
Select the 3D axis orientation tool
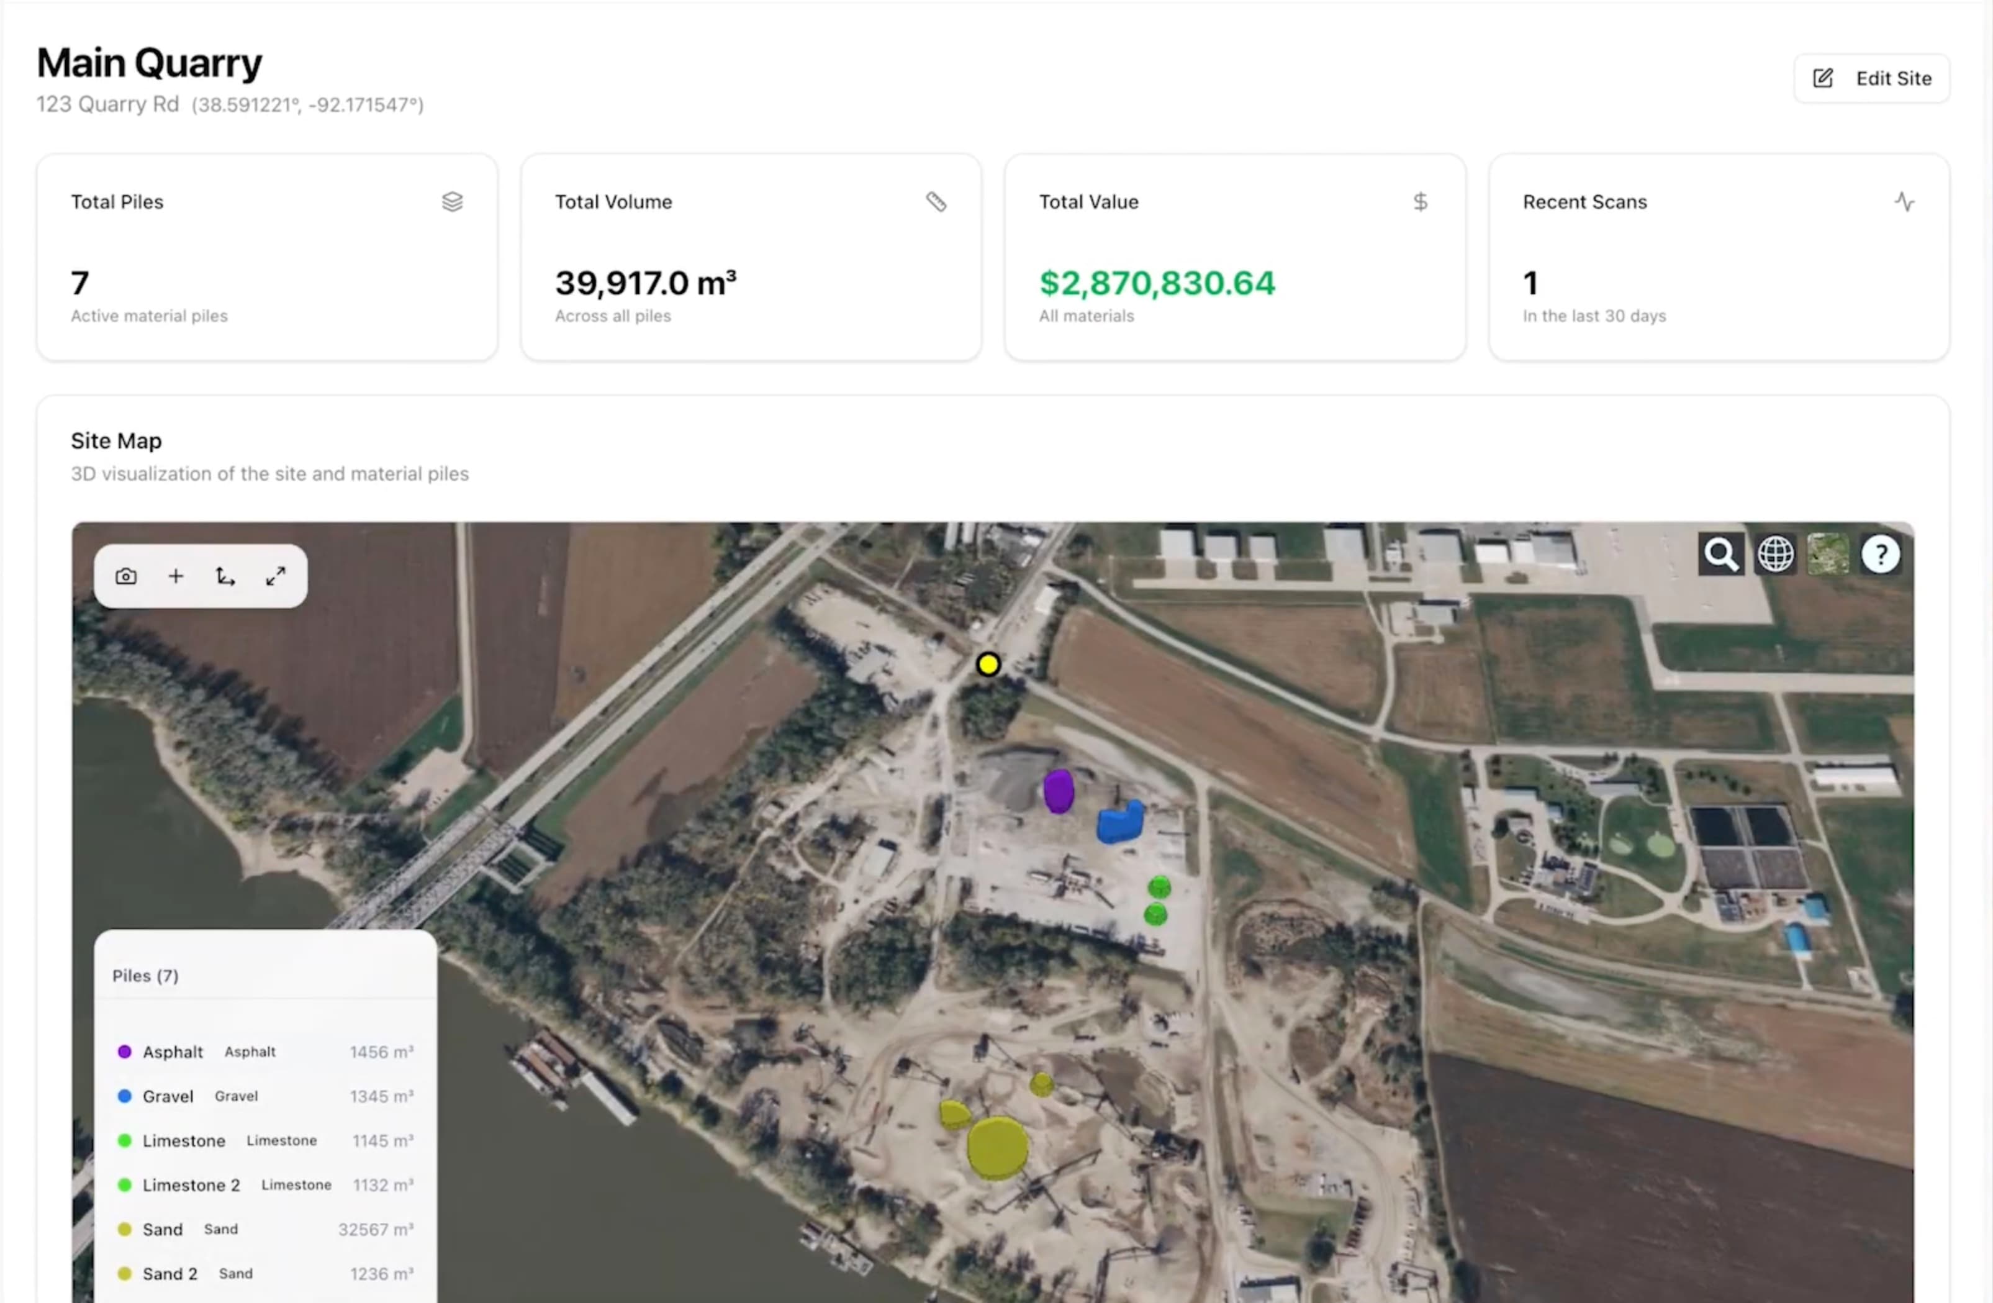tap(225, 576)
